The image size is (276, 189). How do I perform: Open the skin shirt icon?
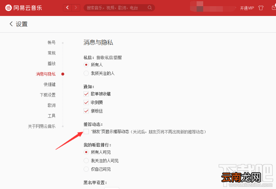[261, 8]
